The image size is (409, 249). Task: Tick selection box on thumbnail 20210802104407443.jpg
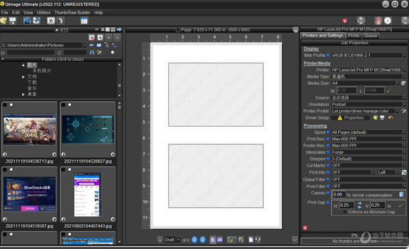point(63,169)
